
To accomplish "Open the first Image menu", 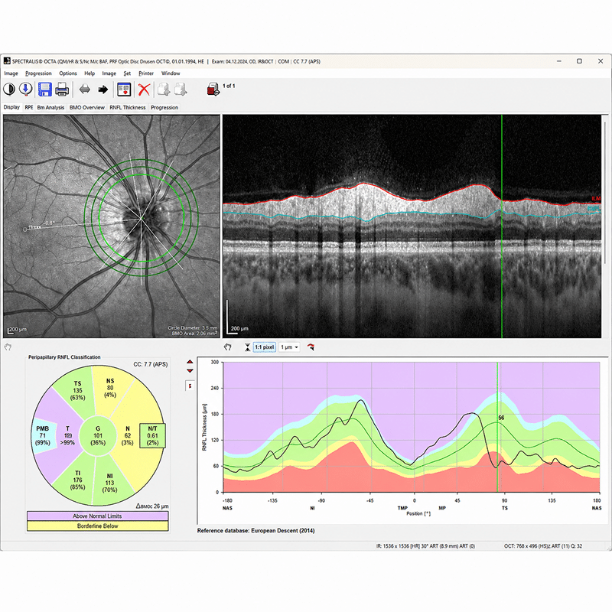I will pos(11,73).
